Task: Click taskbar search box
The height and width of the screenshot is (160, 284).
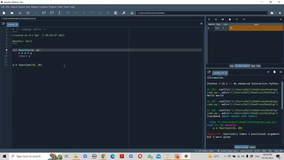Action: click(35, 156)
